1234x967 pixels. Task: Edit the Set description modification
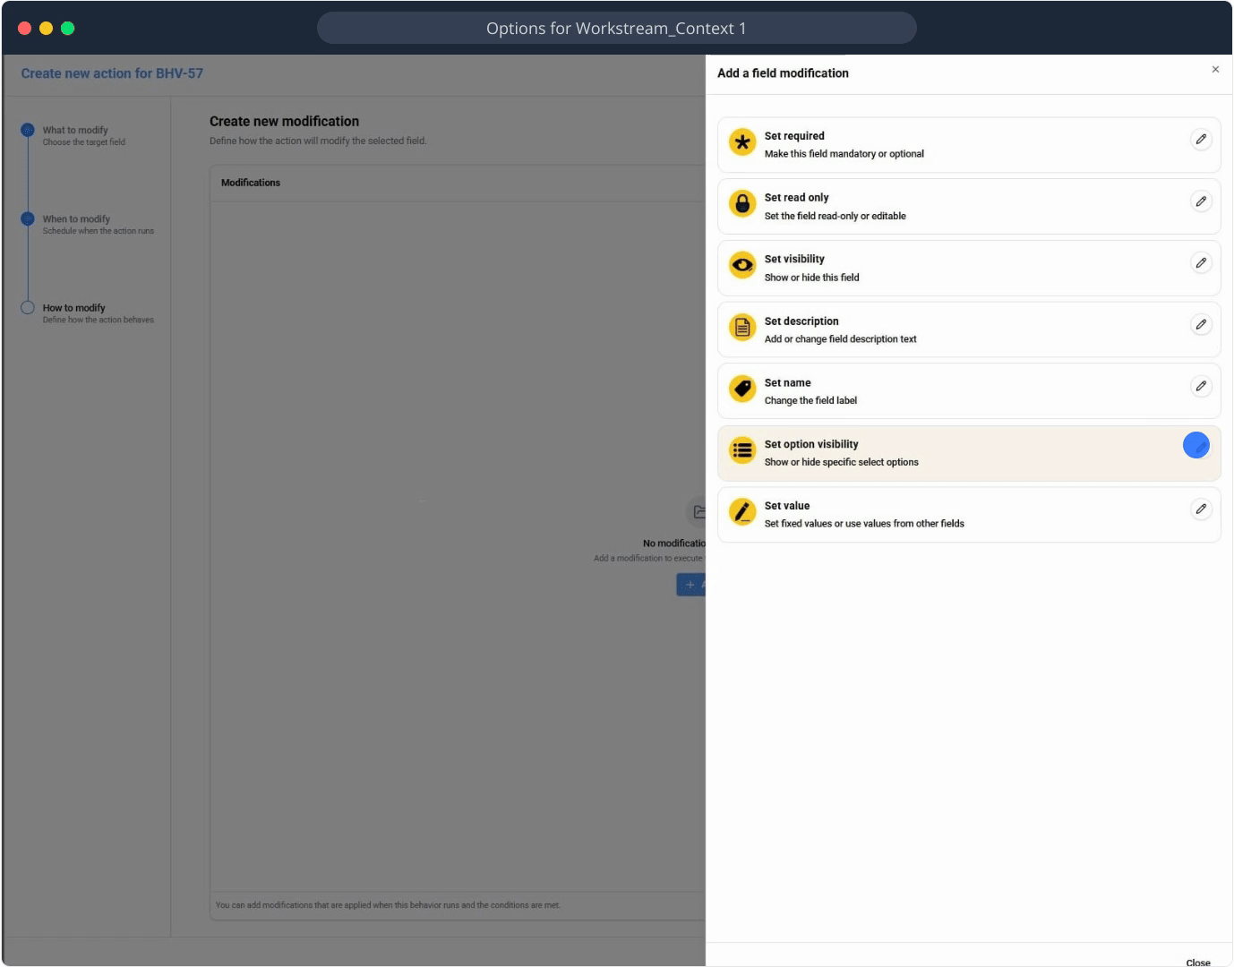tap(1201, 325)
